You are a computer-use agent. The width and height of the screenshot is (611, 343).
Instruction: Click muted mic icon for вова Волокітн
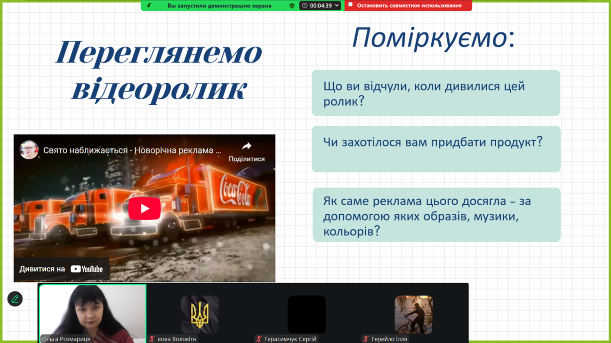[152, 339]
